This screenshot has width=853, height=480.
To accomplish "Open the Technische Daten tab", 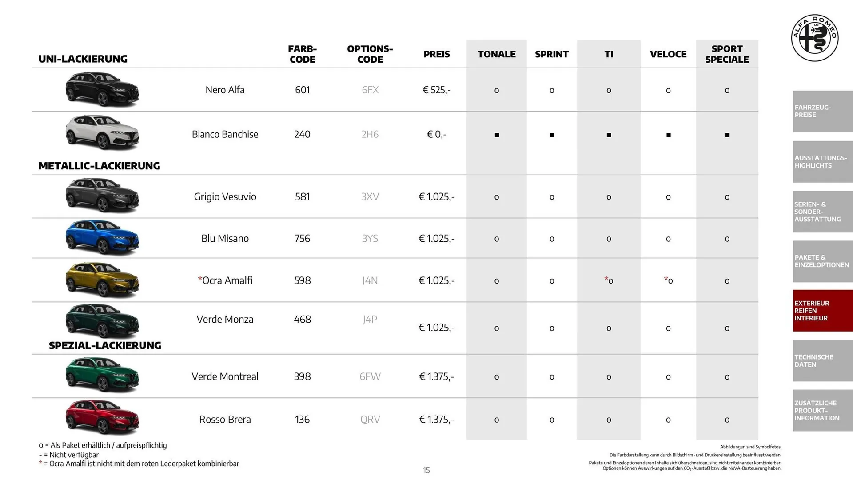I will point(822,360).
